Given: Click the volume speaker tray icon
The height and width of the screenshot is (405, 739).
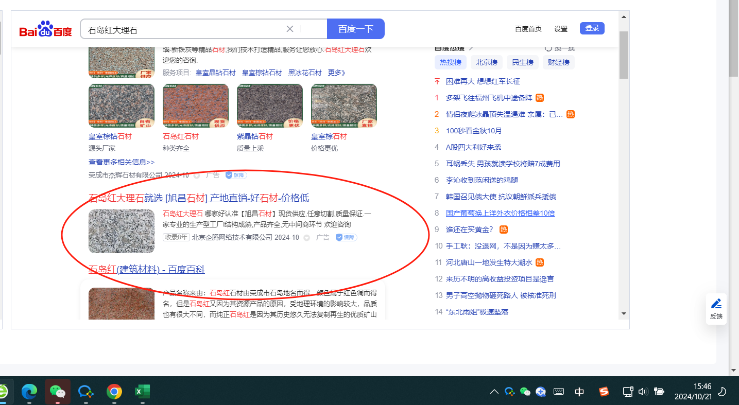Looking at the screenshot, I should (642, 392).
